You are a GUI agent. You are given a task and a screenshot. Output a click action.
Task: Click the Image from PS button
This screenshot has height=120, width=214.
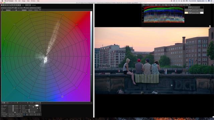19,114
